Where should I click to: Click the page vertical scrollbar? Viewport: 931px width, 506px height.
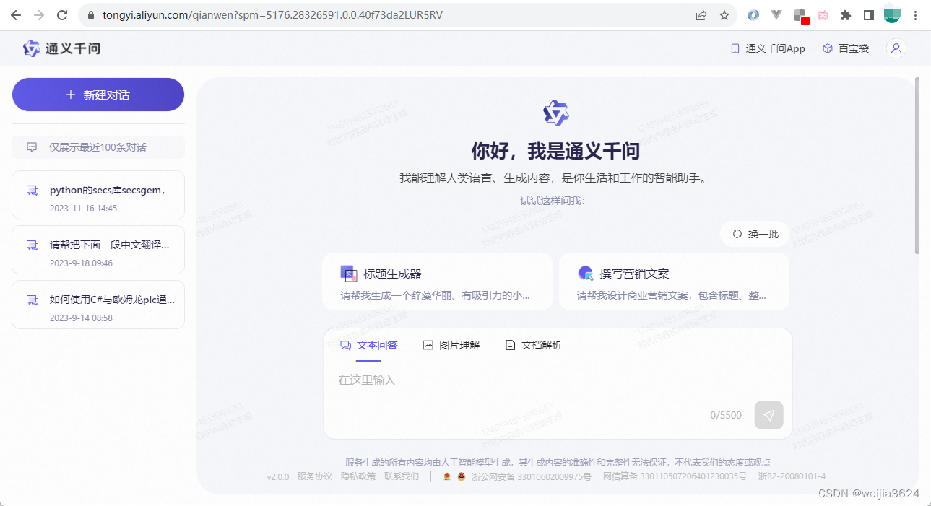click(x=918, y=165)
